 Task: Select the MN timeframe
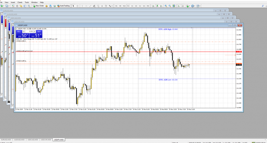148,6
